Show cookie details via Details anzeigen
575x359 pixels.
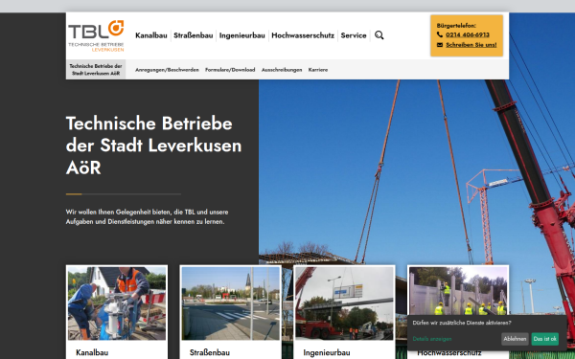point(432,339)
